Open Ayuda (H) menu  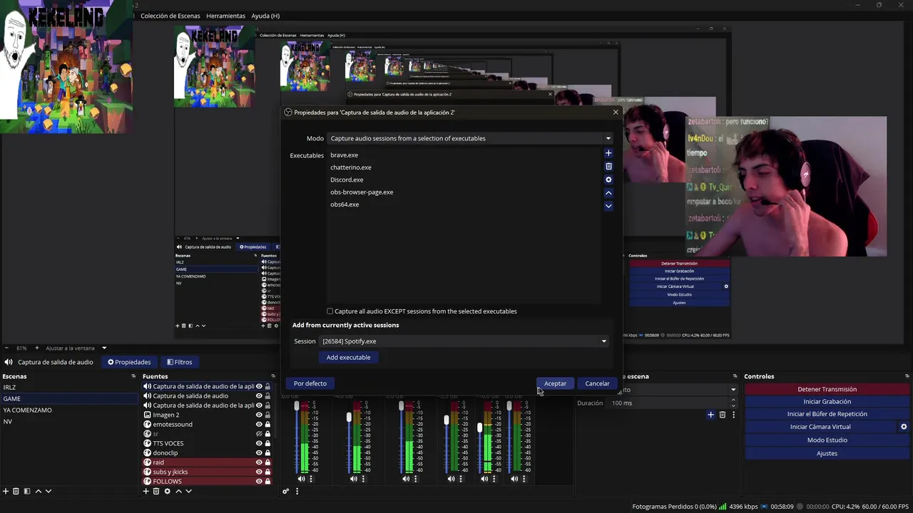coord(265,16)
